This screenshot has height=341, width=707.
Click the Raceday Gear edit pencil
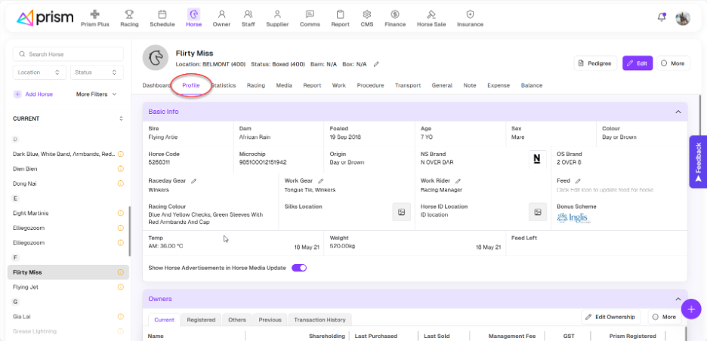(194, 181)
